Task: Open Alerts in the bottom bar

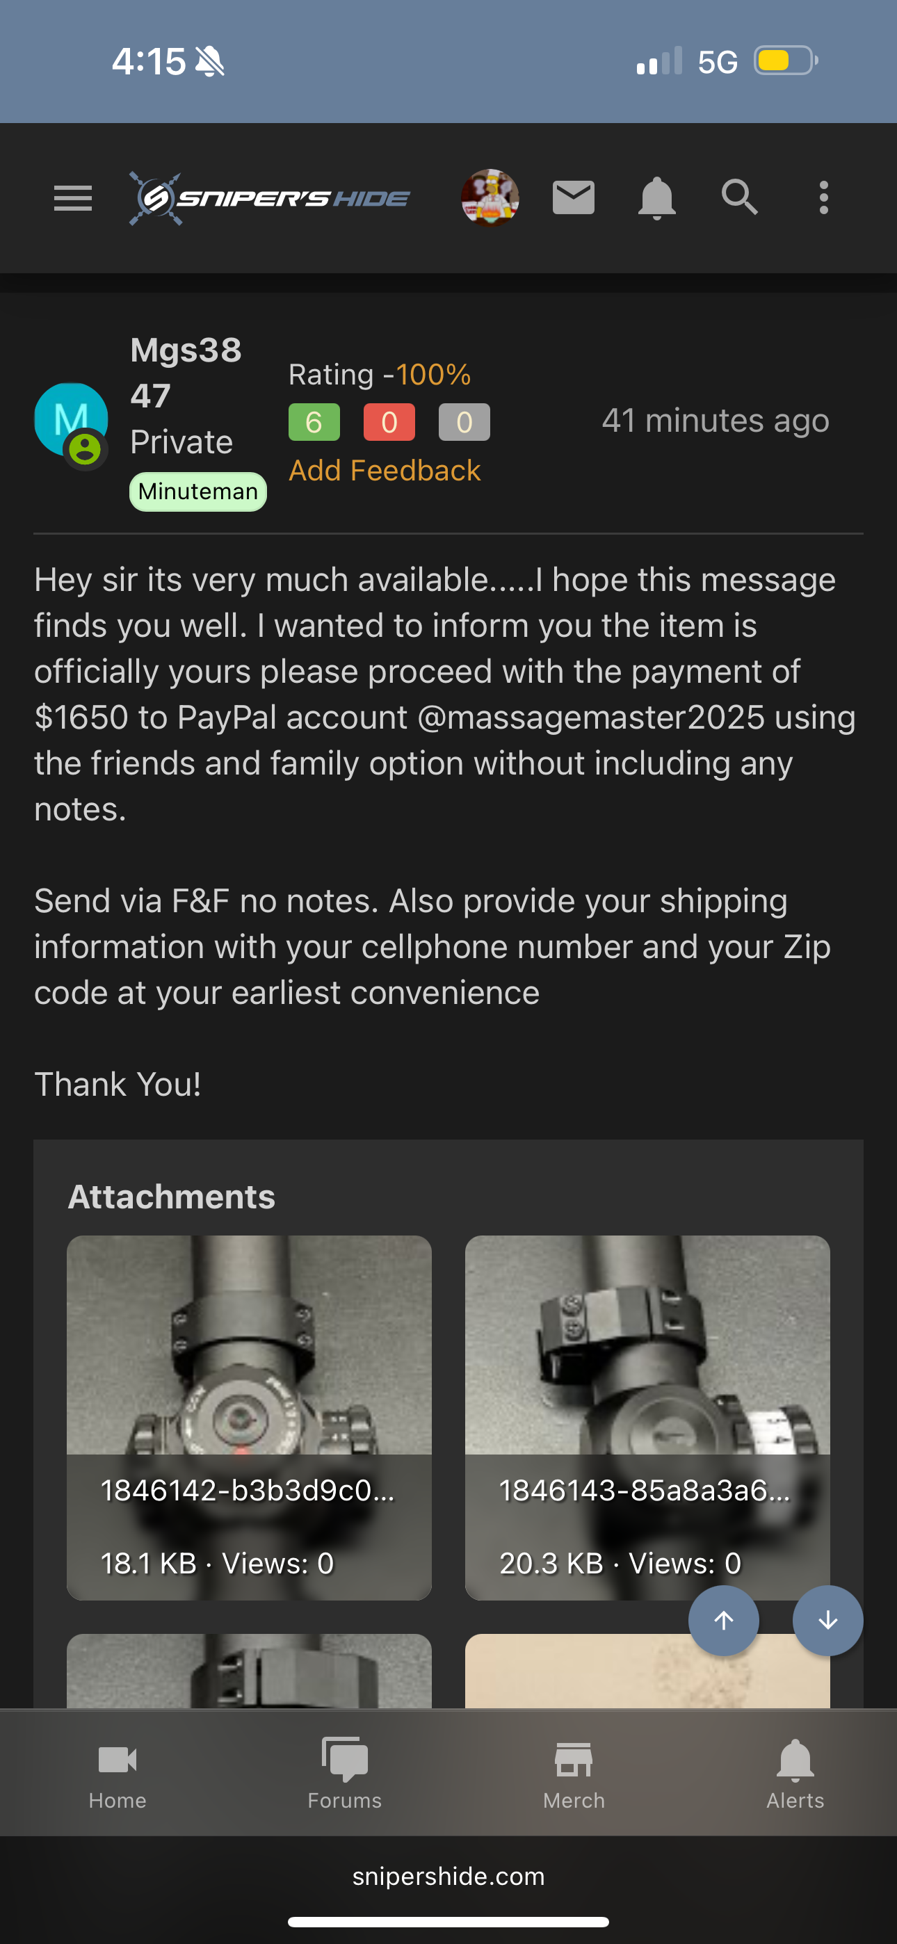Action: point(795,1774)
